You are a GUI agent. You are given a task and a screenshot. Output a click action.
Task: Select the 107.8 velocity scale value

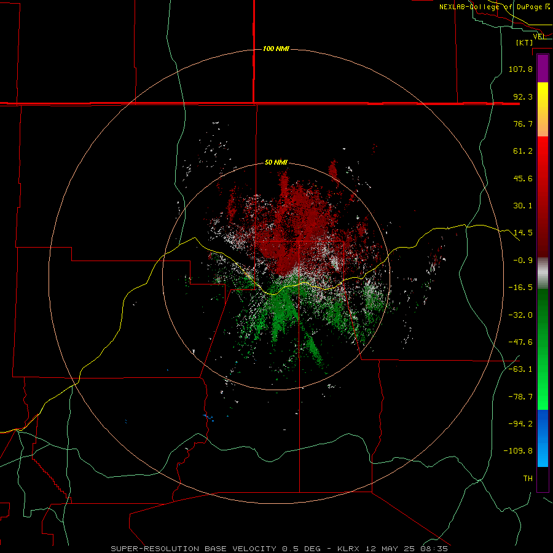tap(520, 69)
